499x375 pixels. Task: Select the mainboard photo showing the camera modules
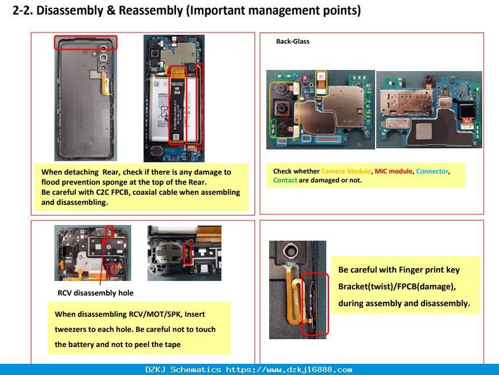[321, 110]
